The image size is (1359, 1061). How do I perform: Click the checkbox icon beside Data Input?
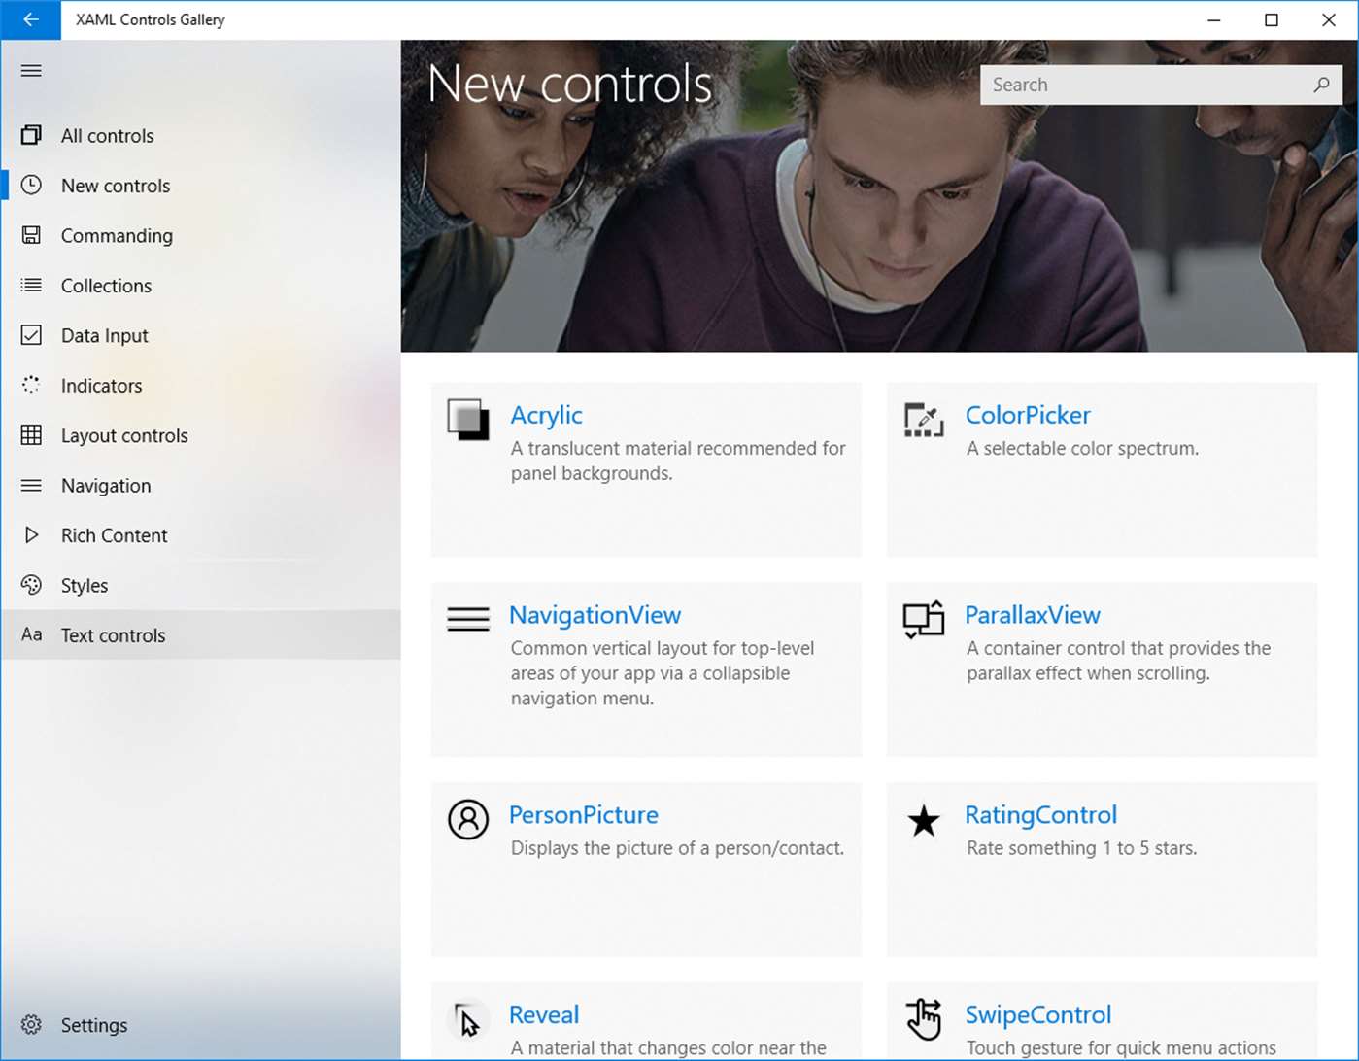(31, 335)
